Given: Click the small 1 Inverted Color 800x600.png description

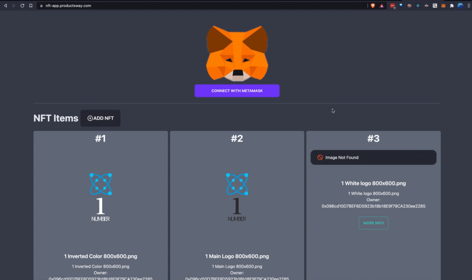Looking at the screenshot, I should pos(101,266).
